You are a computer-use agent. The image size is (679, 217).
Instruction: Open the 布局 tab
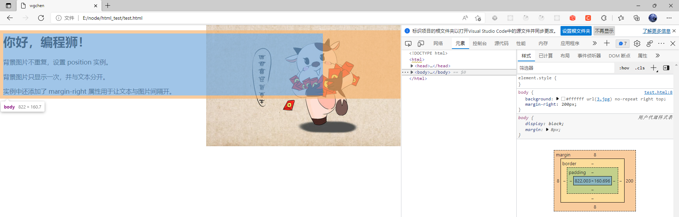pos(565,56)
